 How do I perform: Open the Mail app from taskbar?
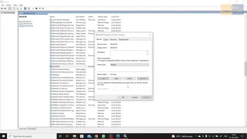pyautogui.click(x=89, y=136)
